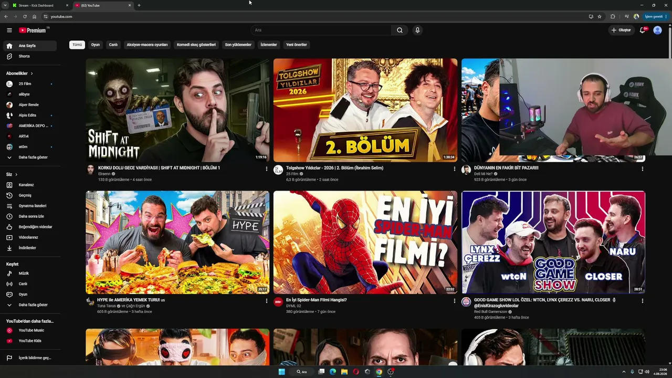
Task: Open Geçmiş watch history
Action: (x=30, y=195)
